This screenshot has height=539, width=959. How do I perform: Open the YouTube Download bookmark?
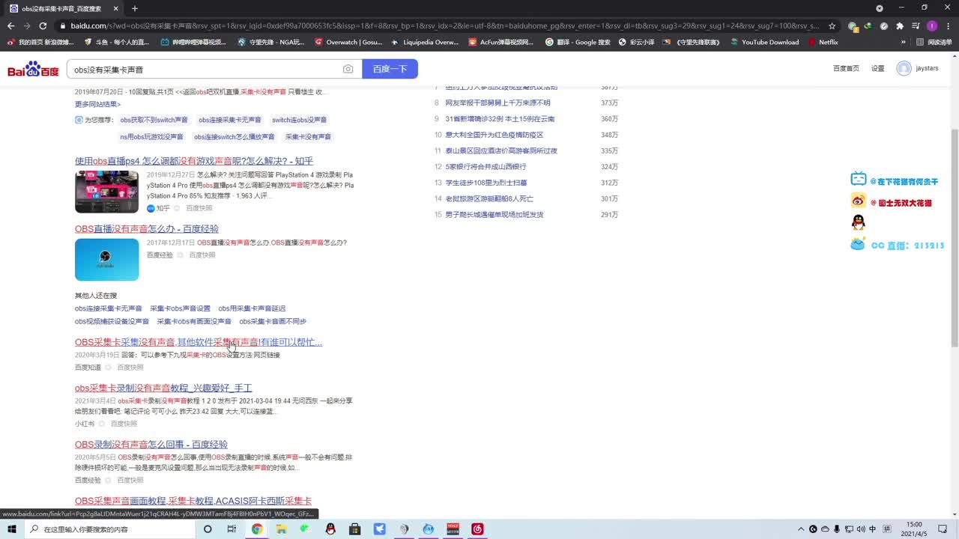click(764, 42)
